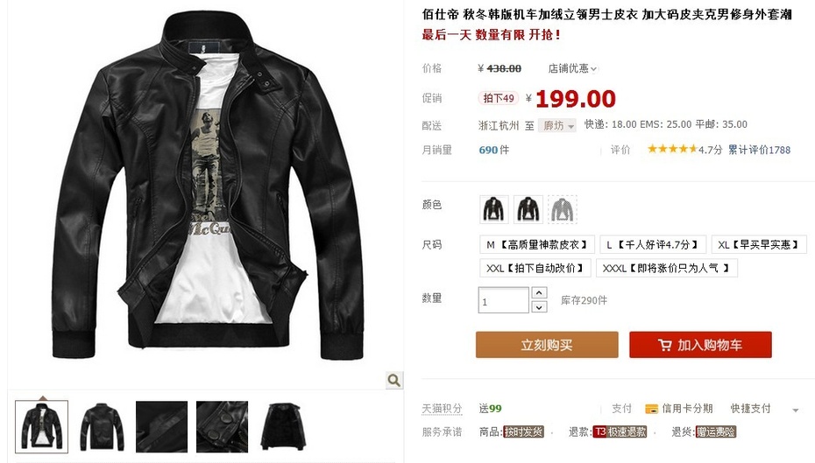Click the 拍下49 promotion tag

point(499,98)
